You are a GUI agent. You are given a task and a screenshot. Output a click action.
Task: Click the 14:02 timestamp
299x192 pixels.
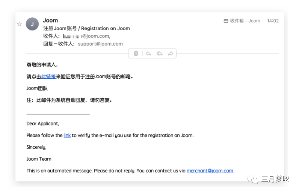coord(273,21)
